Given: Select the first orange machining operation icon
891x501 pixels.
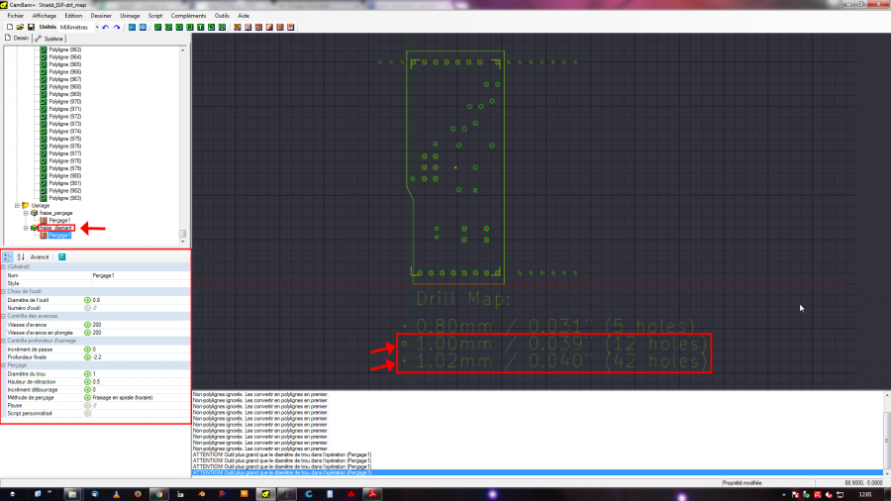Looking at the screenshot, I should [x=237, y=27].
